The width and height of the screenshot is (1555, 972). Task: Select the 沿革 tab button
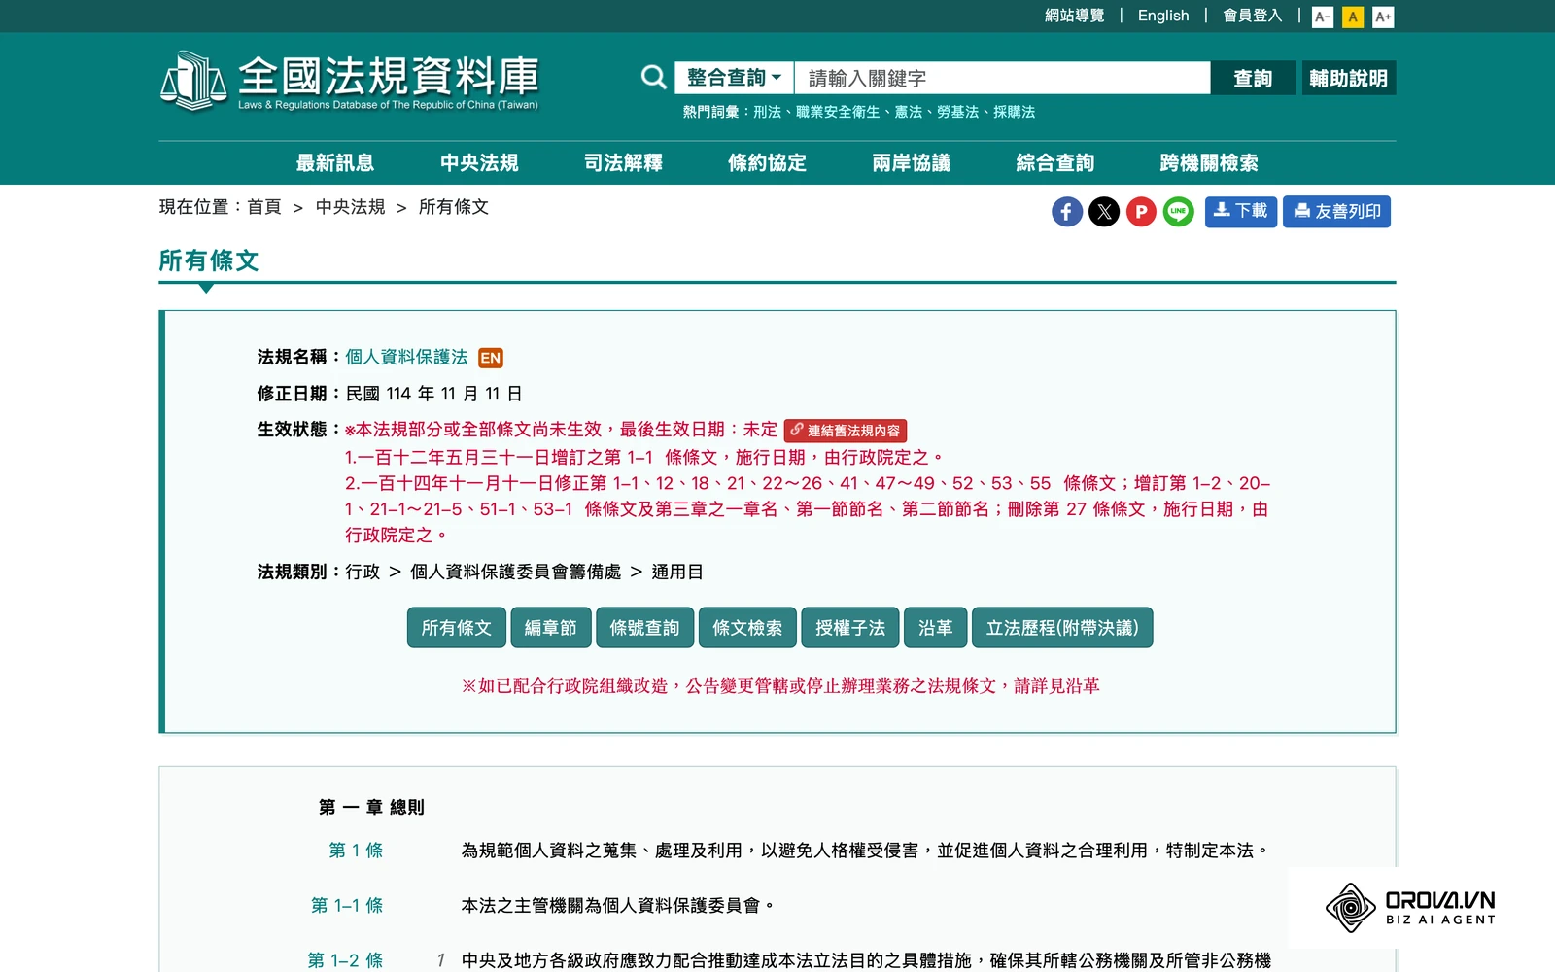[936, 628]
